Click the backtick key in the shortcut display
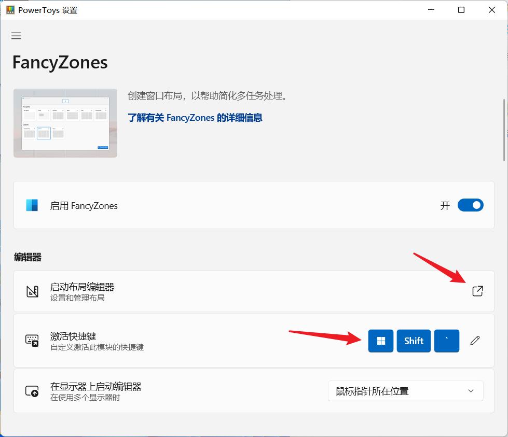Screen dimensions: 508x437 [447, 341]
